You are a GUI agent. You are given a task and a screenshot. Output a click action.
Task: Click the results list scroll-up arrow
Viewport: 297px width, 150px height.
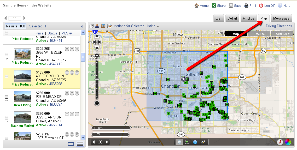click(x=83, y=32)
